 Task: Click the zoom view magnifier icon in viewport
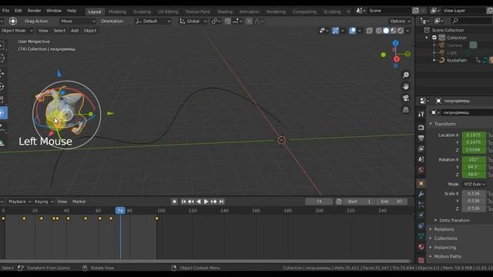[406, 75]
